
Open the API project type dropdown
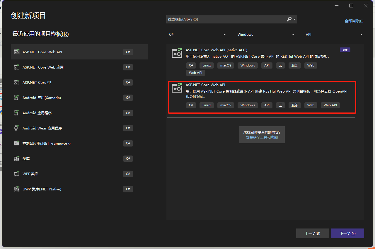point(334,34)
